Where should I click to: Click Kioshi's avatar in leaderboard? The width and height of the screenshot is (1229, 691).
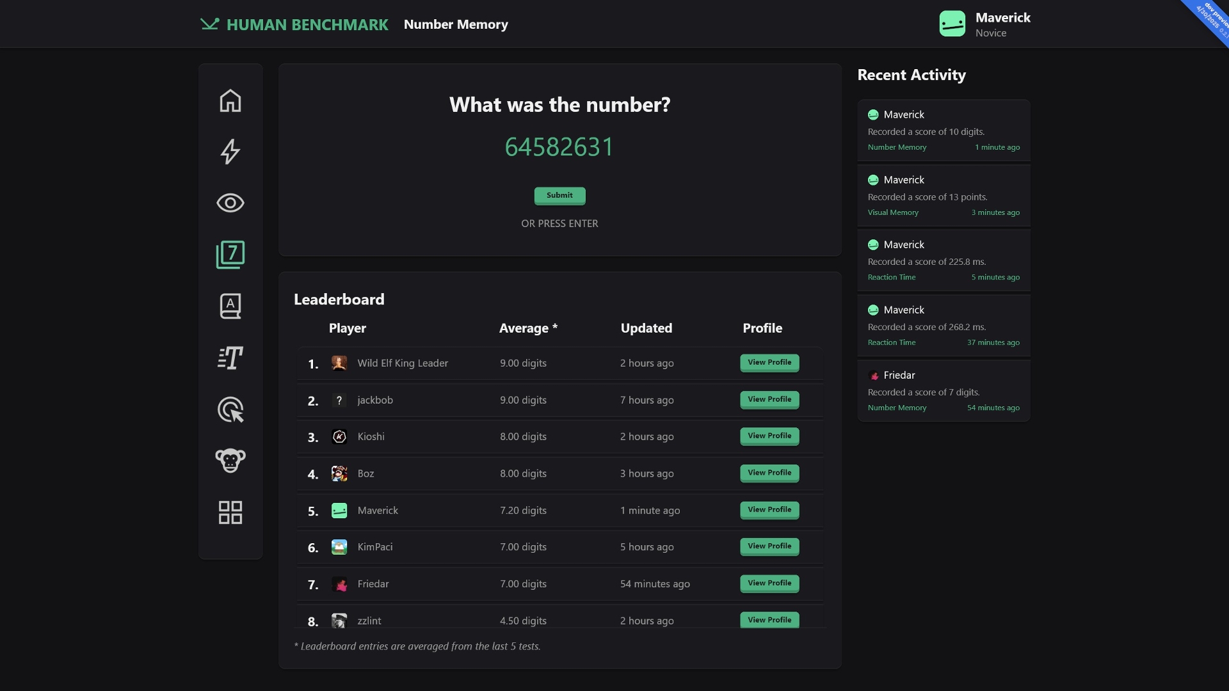point(339,437)
